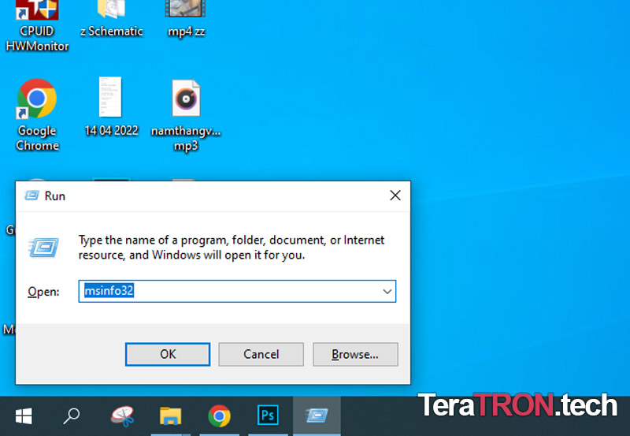Expand the Open history dropdown arrow
Screen dimensions: 630x436
[387, 291]
